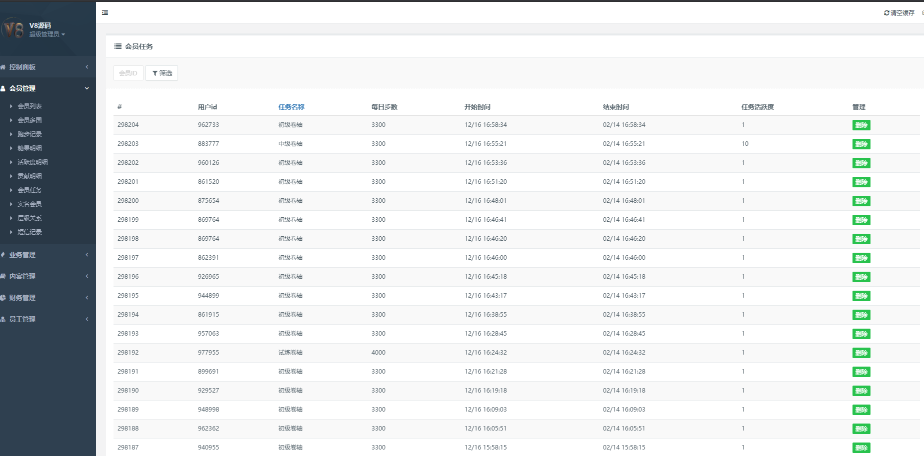
Task: Expand the 控制面板 menu chevron
Action: pos(87,67)
